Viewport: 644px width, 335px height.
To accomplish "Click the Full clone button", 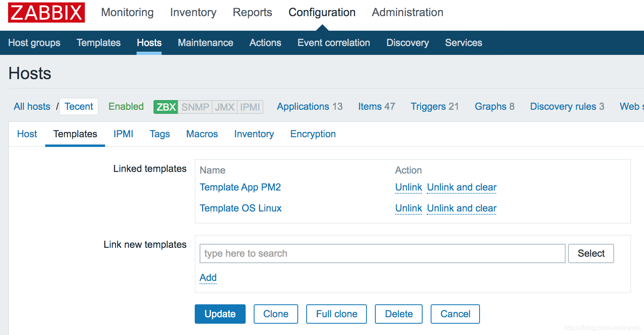I will pyautogui.click(x=337, y=314).
